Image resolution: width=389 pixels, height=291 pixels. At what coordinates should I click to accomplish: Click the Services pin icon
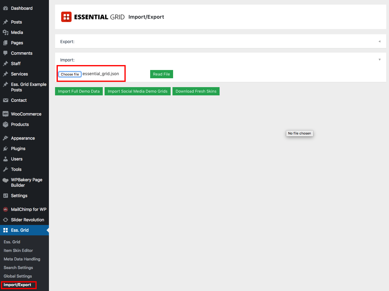tap(6, 74)
